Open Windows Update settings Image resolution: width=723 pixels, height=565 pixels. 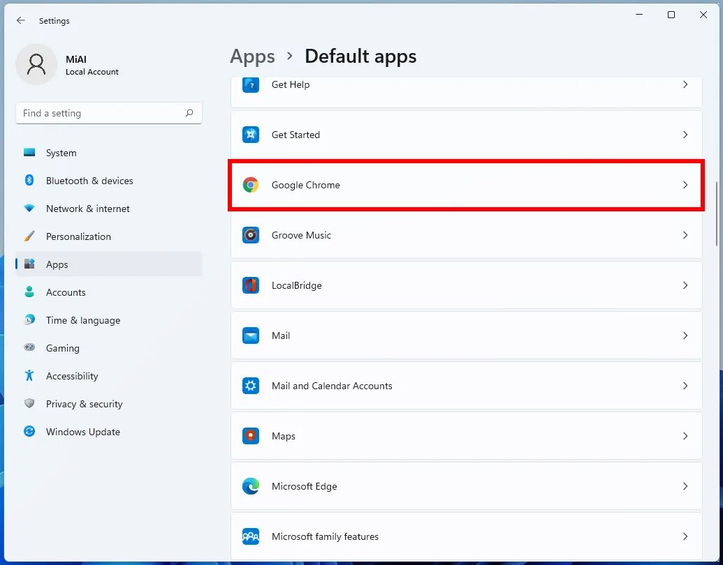point(109,432)
